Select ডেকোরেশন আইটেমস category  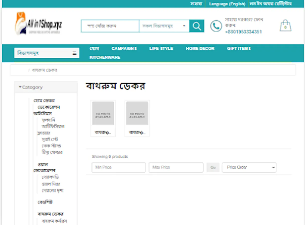pyautogui.click(x=46, y=110)
